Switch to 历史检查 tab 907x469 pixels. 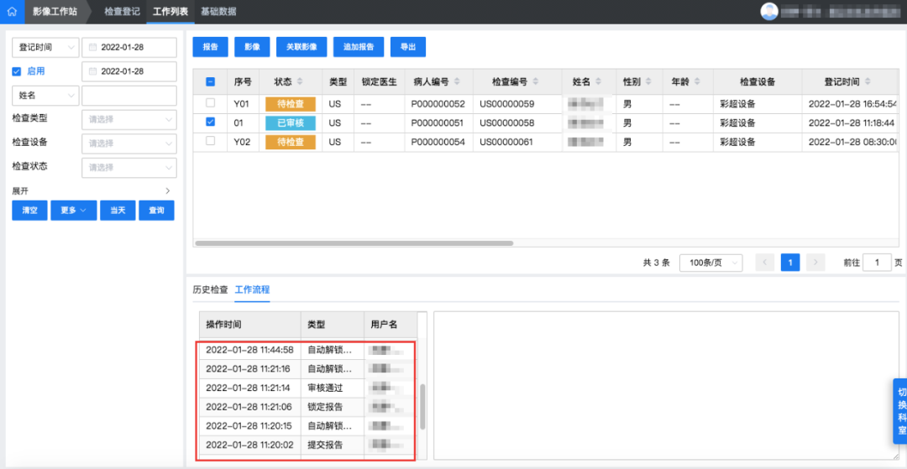(210, 290)
